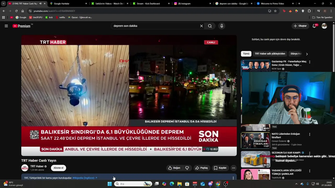
Task: Open Tüm Yer İşaretleri bookmarks folder
Action: pos(322,17)
